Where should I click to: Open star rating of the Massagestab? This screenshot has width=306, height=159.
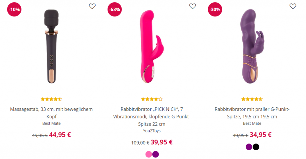(51, 99)
